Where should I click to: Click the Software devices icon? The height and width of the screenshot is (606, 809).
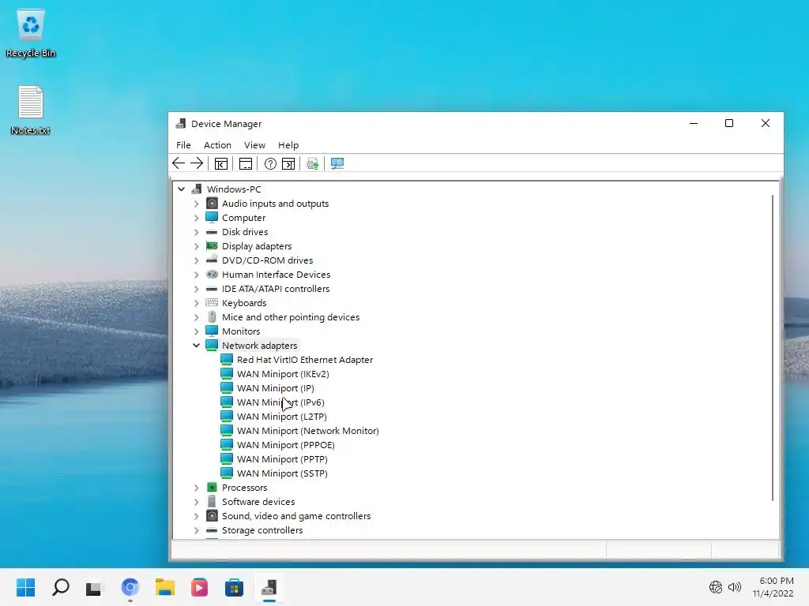click(212, 501)
